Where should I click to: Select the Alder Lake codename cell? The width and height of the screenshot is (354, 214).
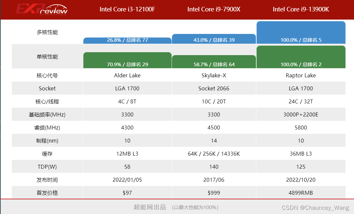pos(127,75)
